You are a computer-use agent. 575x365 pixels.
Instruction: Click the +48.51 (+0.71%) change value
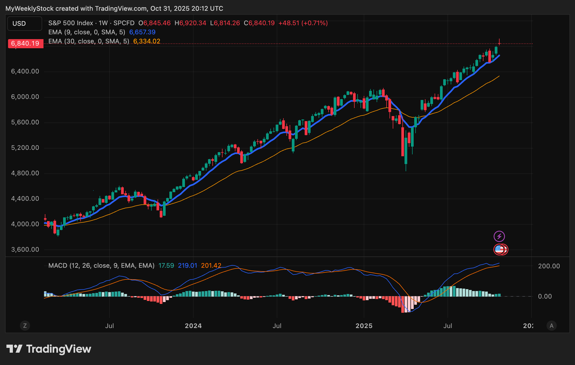pyautogui.click(x=303, y=23)
